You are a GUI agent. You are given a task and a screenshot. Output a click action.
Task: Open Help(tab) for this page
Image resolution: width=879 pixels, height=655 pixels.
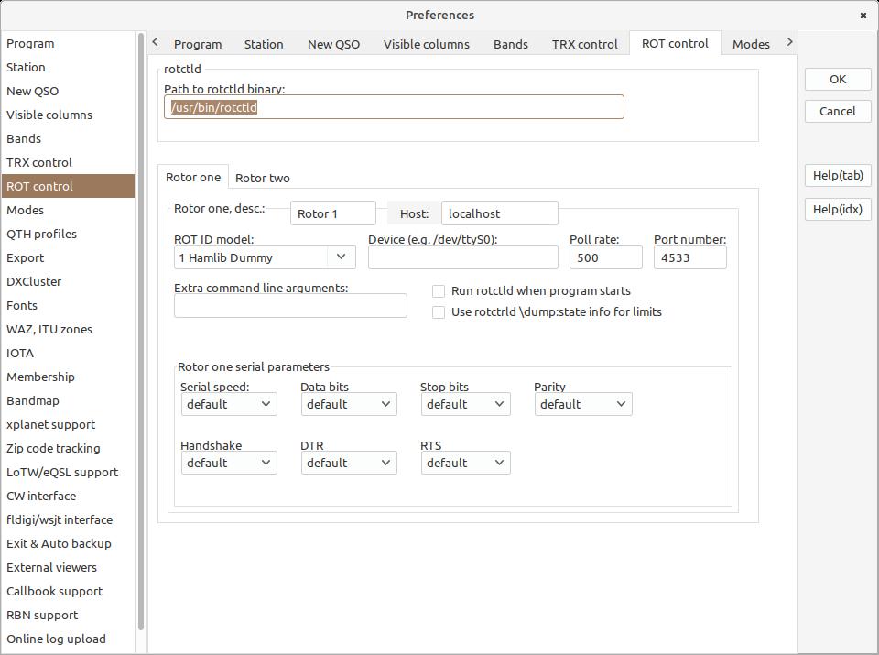pos(838,176)
